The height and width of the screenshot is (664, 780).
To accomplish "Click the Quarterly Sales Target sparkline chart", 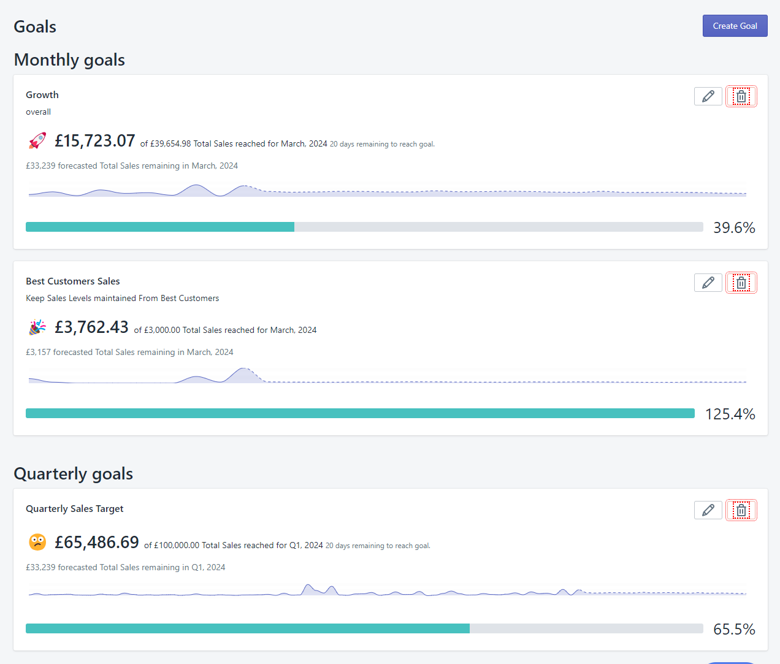I will click(388, 590).
